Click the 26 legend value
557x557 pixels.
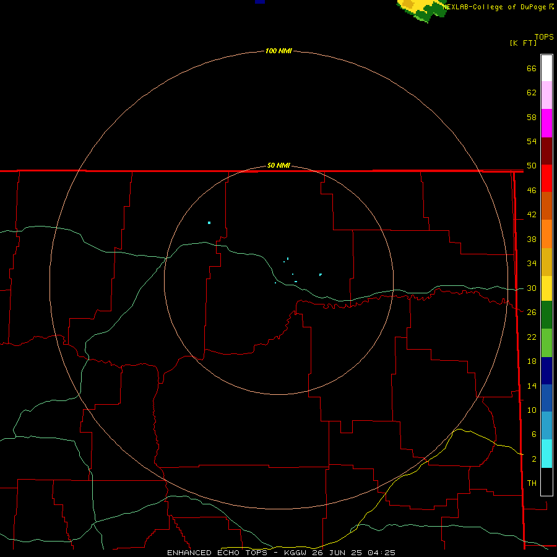pyautogui.click(x=532, y=313)
